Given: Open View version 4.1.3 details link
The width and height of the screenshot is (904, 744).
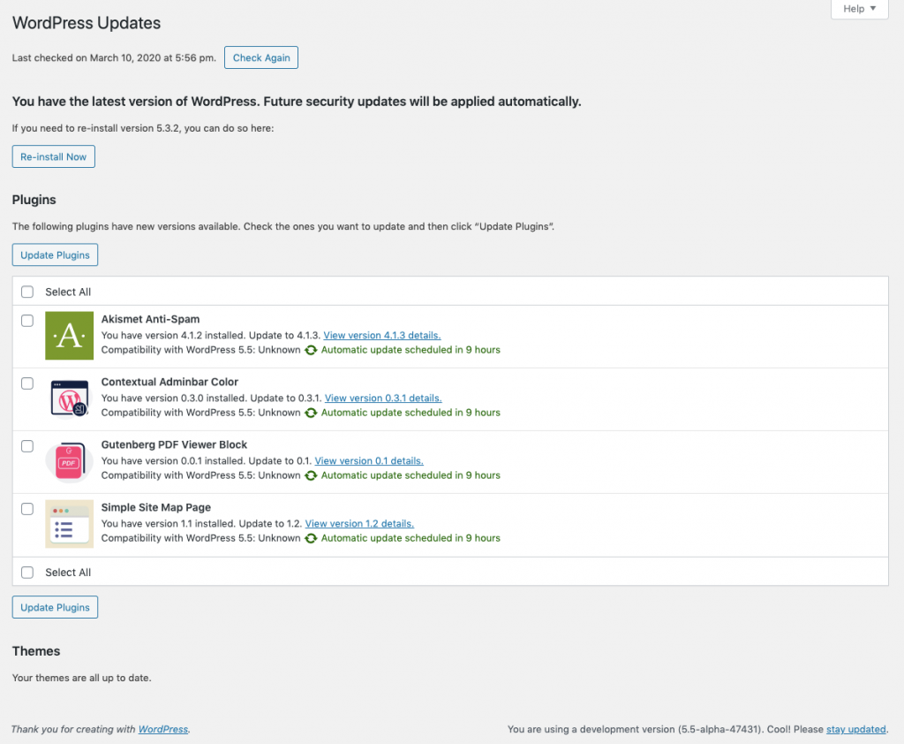Looking at the screenshot, I should (x=382, y=336).
